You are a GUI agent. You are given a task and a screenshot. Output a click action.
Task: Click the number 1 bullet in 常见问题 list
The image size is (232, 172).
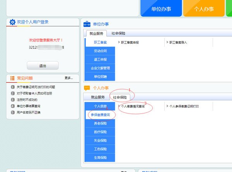tap(13, 87)
